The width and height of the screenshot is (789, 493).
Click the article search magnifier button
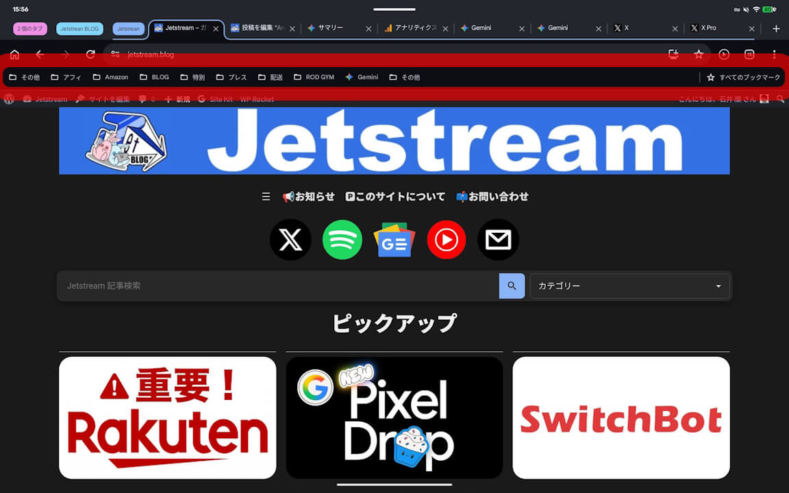[x=512, y=286]
